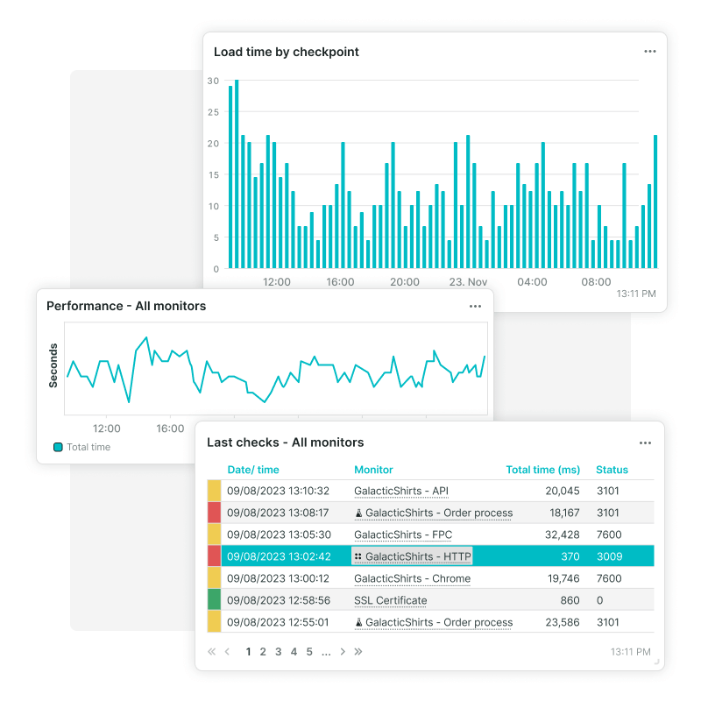The height and width of the screenshot is (701, 701).
Task: Select page 3 in the pagination
Action: tap(278, 652)
